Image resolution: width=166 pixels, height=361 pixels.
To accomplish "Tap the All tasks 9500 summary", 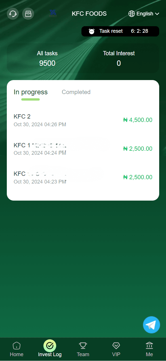I will pos(47,59).
